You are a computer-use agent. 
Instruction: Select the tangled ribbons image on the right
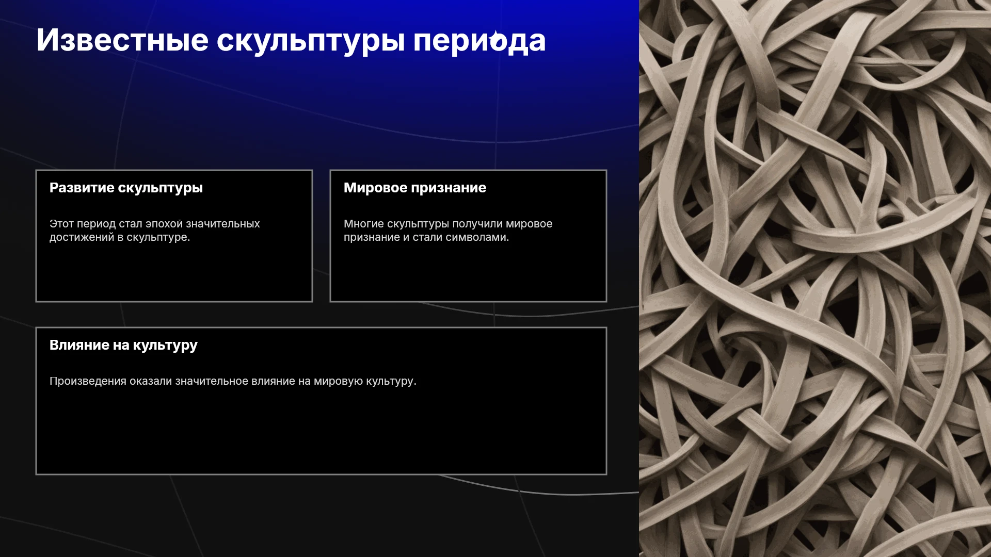tap(815, 278)
